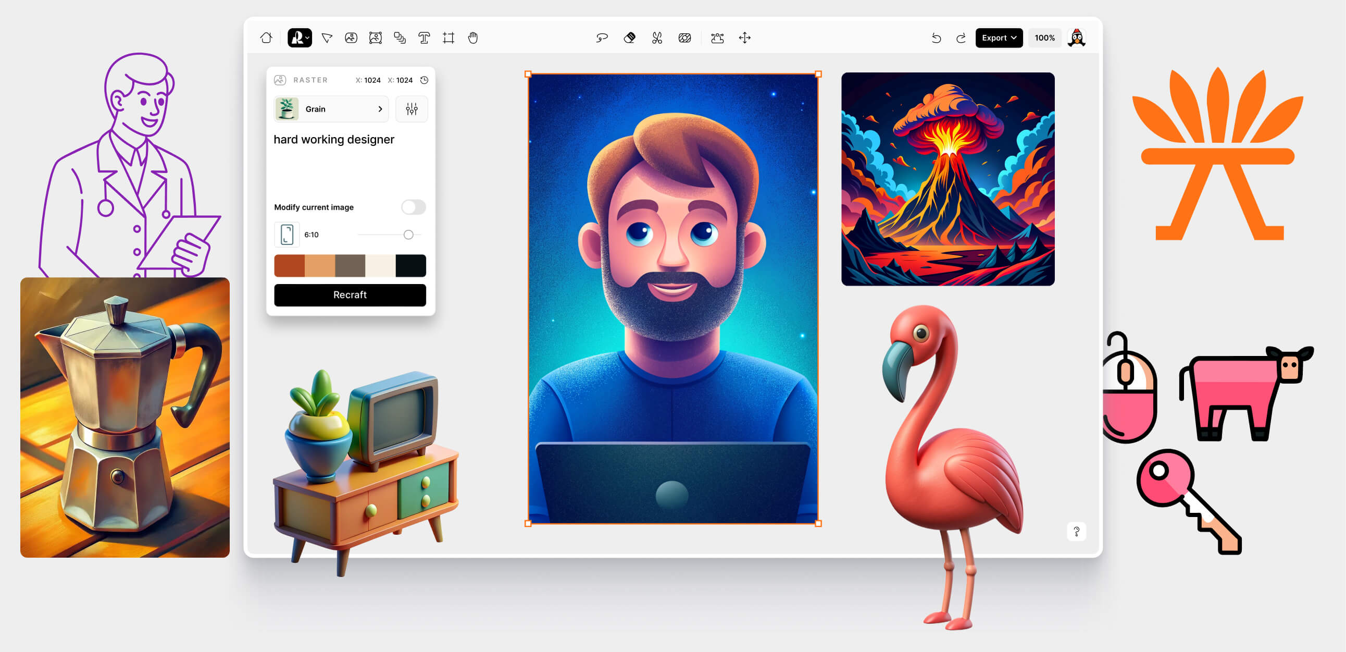This screenshot has height=652, width=1346.
Task: Open generation history via the clock icon
Action: click(x=424, y=80)
